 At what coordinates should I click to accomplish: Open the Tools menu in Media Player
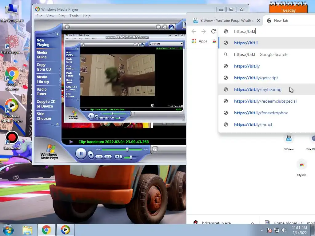pos(74,16)
